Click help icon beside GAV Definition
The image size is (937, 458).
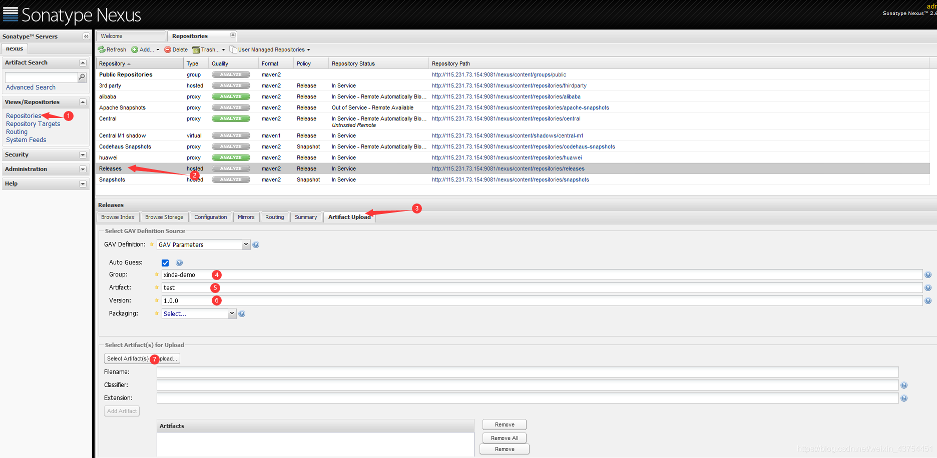point(256,245)
